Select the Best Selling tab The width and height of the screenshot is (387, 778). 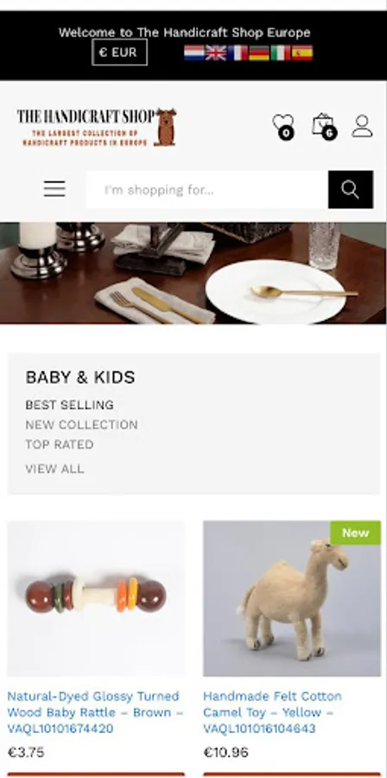[69, 405]
